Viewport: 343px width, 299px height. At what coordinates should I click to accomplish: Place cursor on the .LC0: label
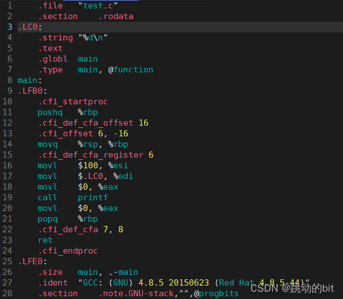(x=30, y=27)
